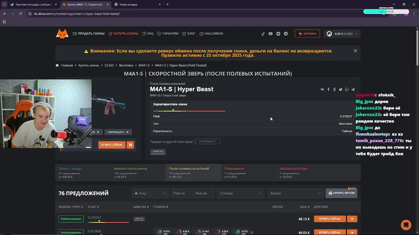Sort offers by Стикеры column
Screen dimensions: 419x235
(x=160, y=207)
